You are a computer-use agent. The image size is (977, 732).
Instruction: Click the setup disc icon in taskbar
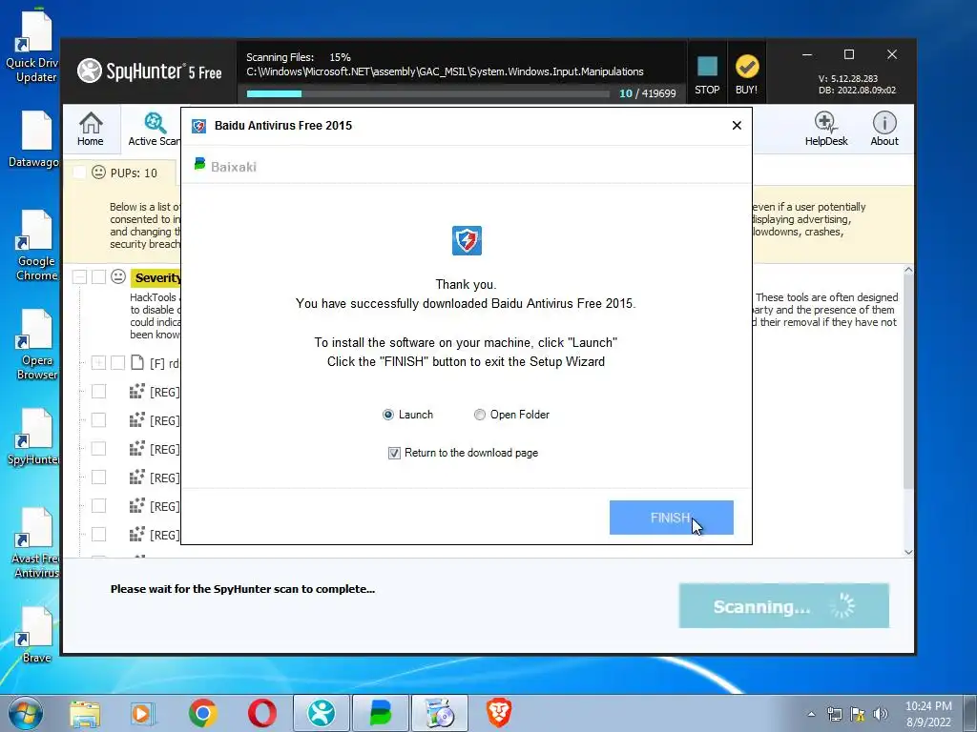(440, 713)
